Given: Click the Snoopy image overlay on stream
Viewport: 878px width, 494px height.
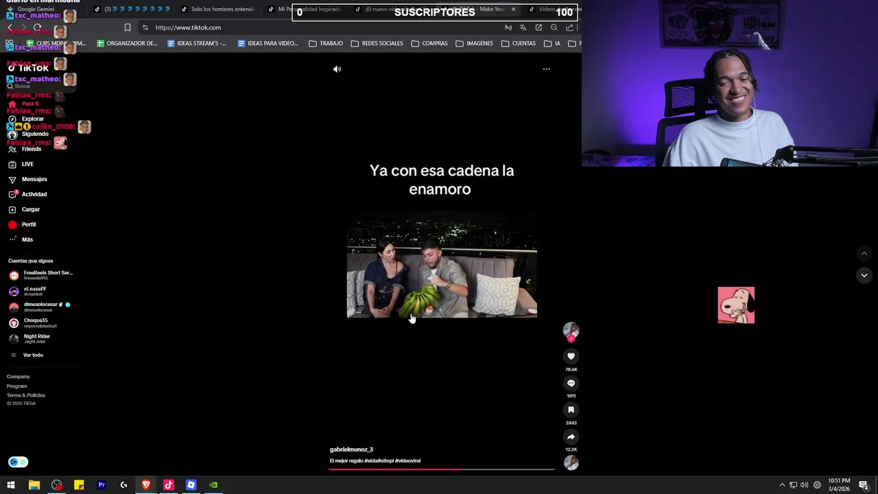Looking at the screenshot, I should click(x=736, y=305).
